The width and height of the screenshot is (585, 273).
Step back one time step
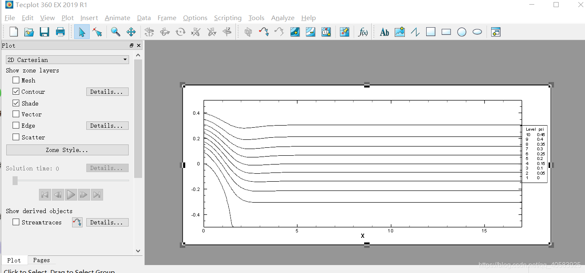(58, 194)
